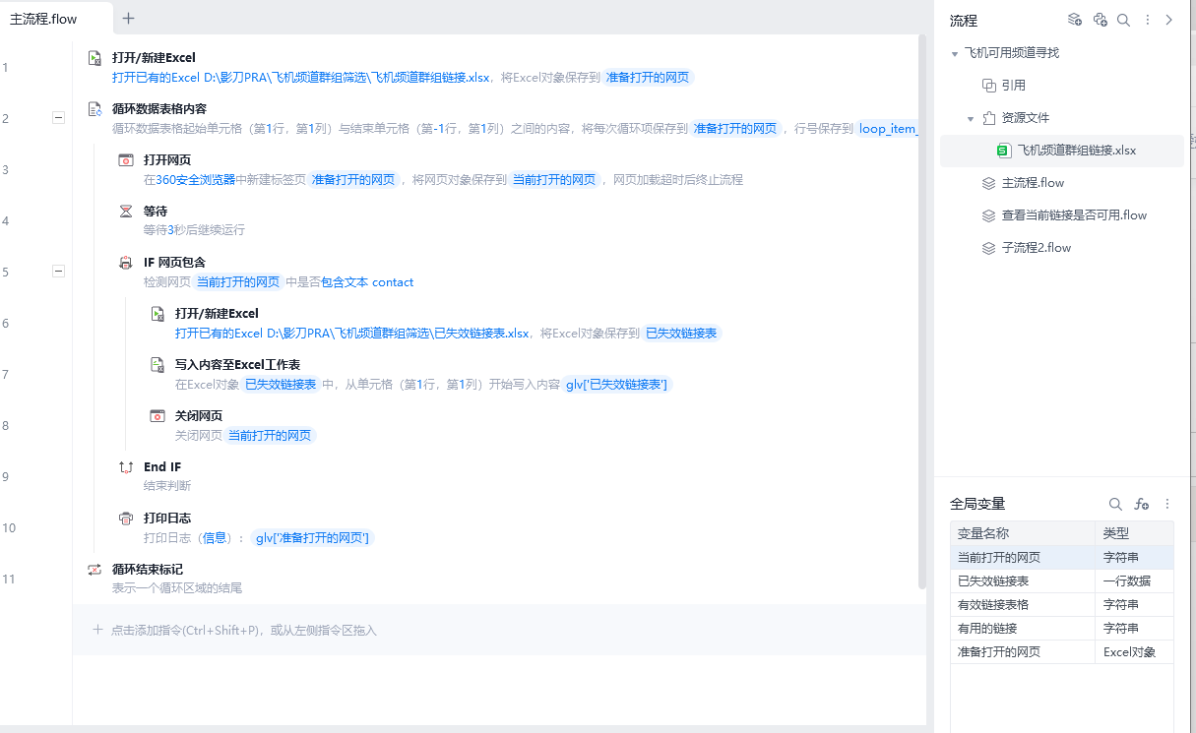Switch to the 主流程.flow tab
The height and width of the screenshot is (733, 1196).
pos(44,19)
